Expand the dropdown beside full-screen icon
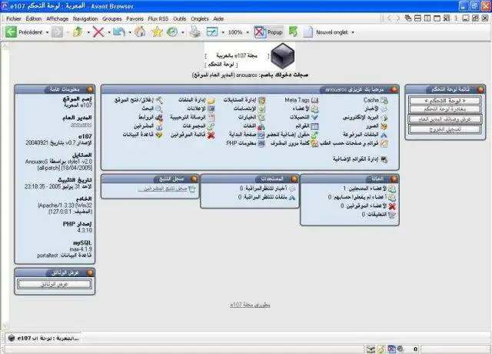The height and width of the screenshot is (354, 492). click(x=223, y=32)
